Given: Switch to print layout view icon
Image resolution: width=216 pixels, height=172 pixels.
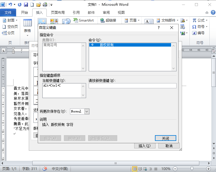Looking at the screenshot, I should tap(134, 169).
